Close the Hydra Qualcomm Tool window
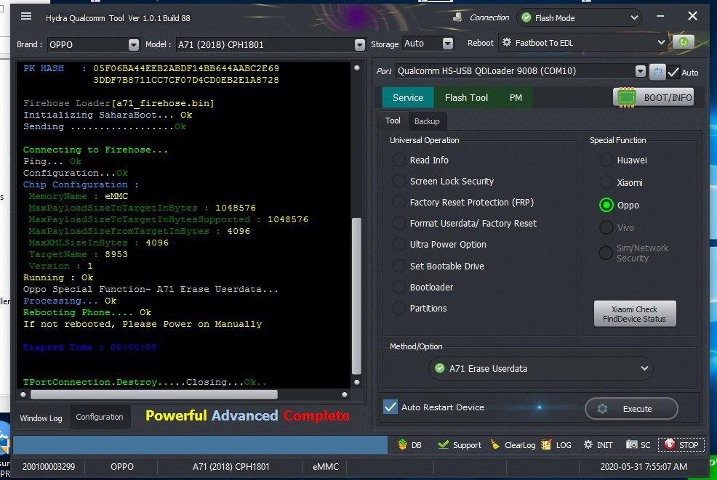 pyautogui.click(x=692, y=16)
